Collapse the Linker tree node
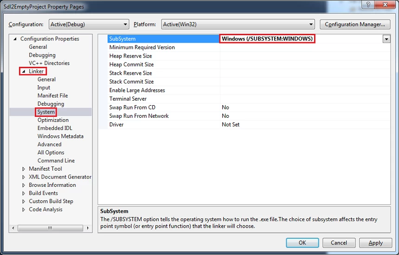Screen dimensions: 399x255 [x=23, y=71]
